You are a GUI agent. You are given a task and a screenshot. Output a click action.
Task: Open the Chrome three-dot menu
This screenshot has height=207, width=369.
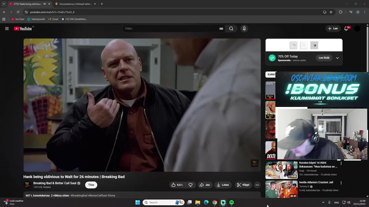pos(365,12)
